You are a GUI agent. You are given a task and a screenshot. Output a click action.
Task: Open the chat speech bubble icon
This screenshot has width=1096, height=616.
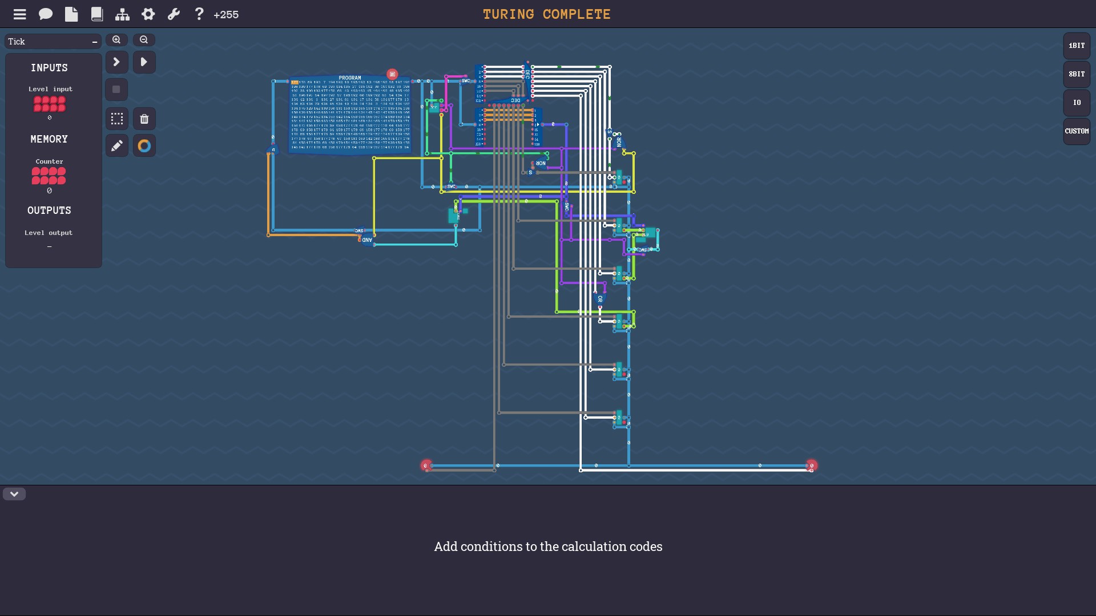pos(46,14)
